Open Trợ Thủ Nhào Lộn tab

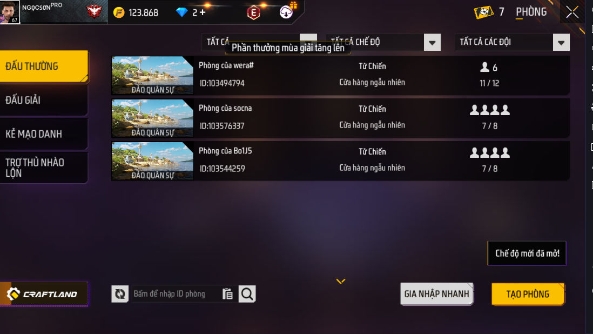coord(44,168)
